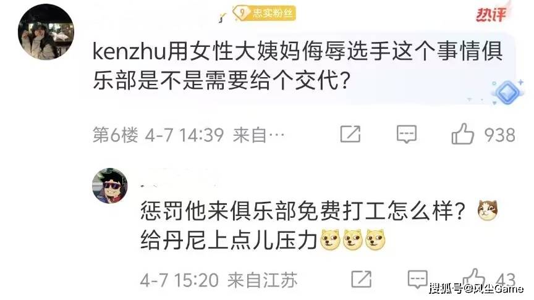Like the reply that has 43 likes
This screenshot has height=300, width=534.
click(x=474, y=278)
